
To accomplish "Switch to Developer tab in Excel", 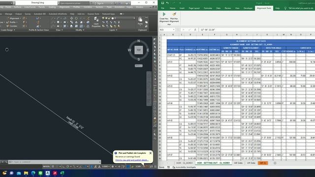I will click(248, 8).
